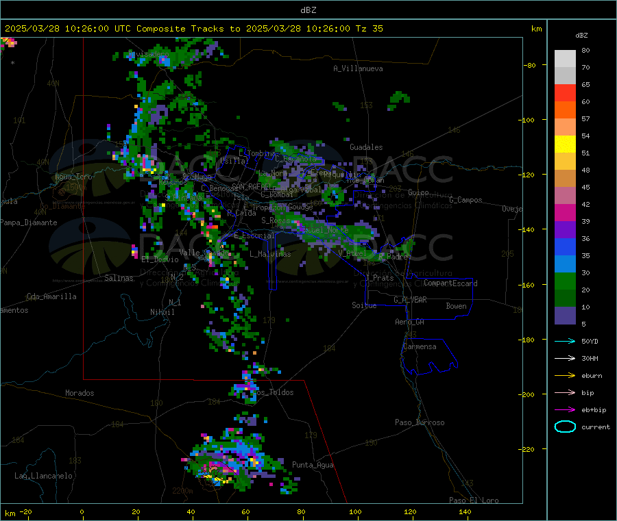The image size is (617, 521).
Task: Click the cyan current ellipse icon
Action: [565, 427]
